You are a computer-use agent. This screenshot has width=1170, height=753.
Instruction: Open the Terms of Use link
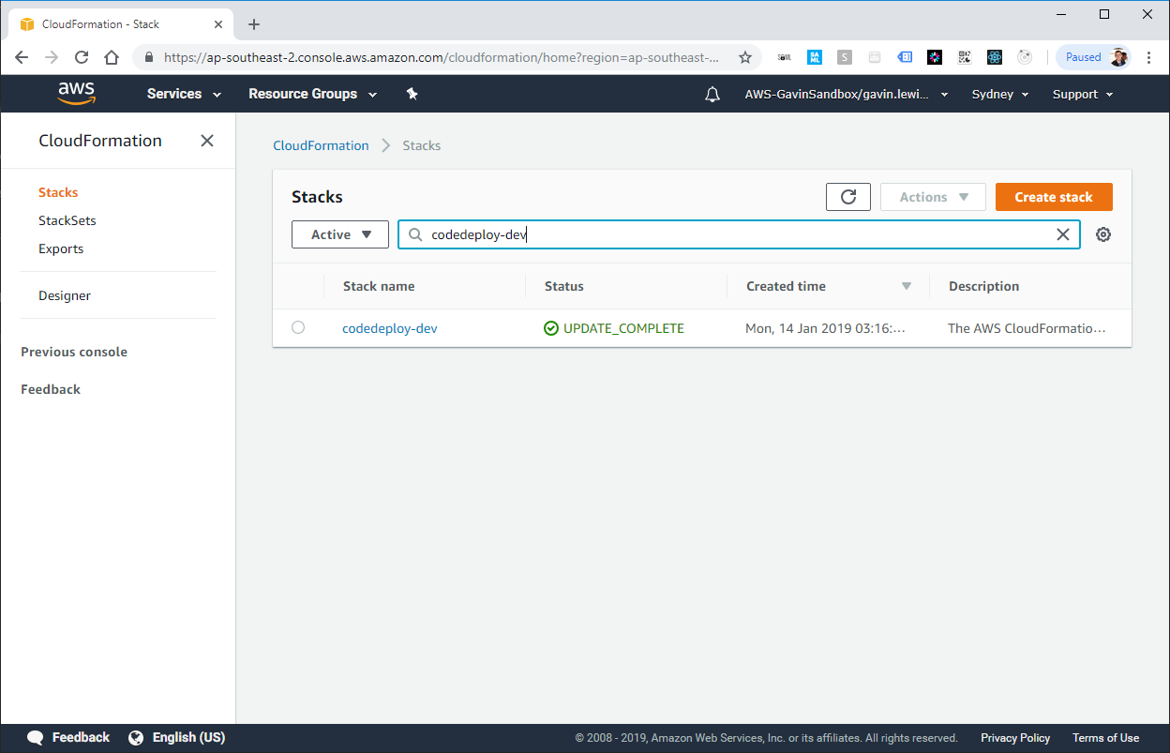pos(1105,738)
